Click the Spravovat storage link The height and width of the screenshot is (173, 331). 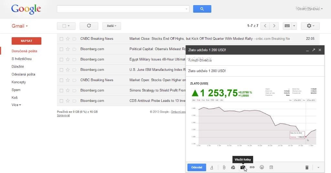63,115
